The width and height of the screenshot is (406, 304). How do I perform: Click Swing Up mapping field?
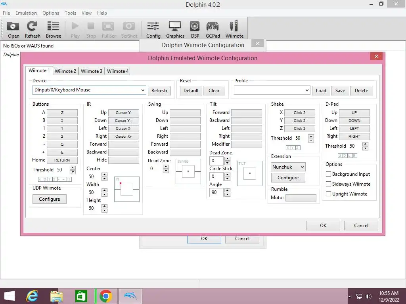[185, 112]
